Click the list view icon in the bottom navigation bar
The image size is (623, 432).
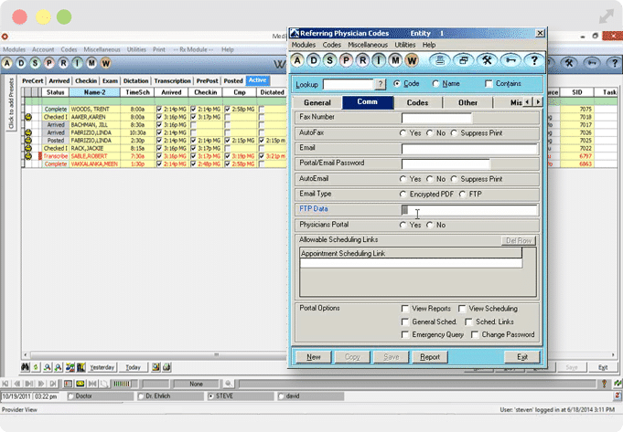(x=68, y=384)
